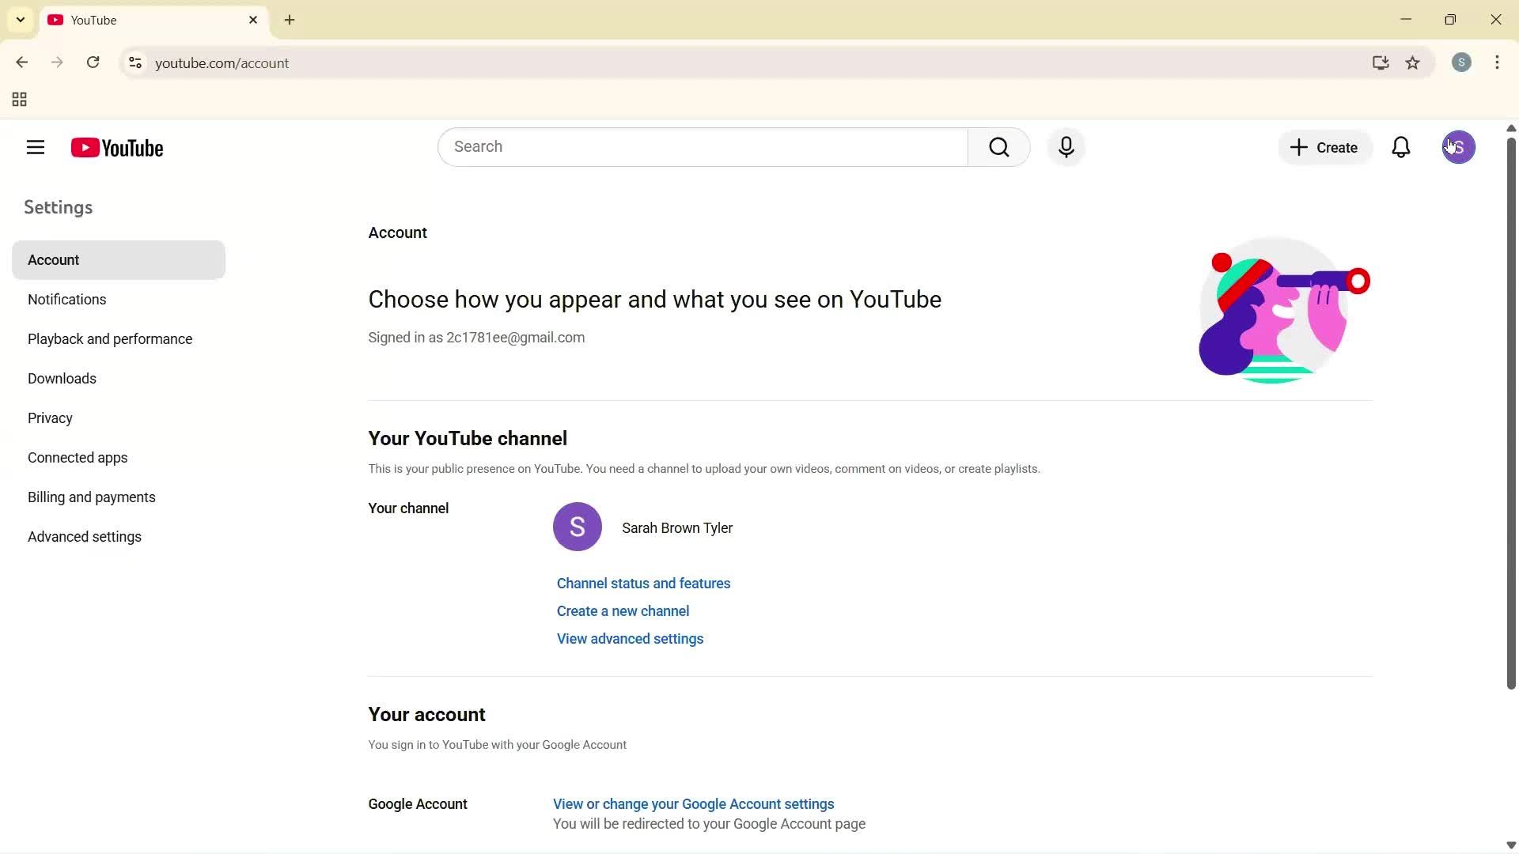Click Create a new channel
Image resolution: width=1519 pixels, height=854 pixels.
[x=623, y=610]
